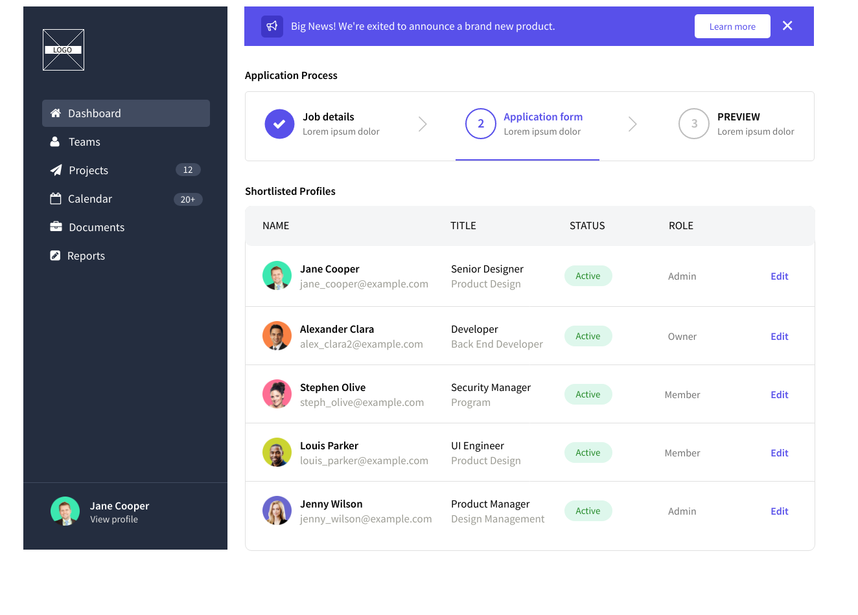Click Stephen Olive's avatar thumbnail
This screenshot has width=858, height=615.
(x=277, y=394)
